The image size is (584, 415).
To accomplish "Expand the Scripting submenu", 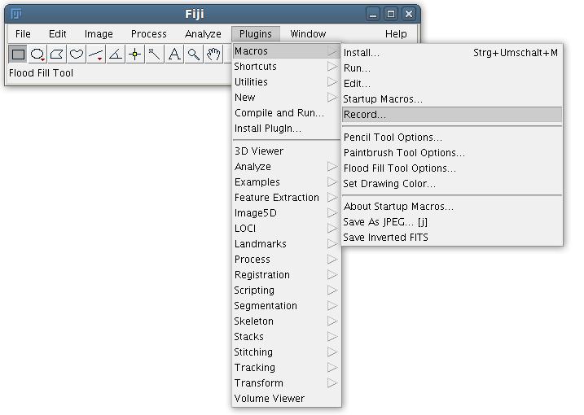I will (x=286, y=290).
